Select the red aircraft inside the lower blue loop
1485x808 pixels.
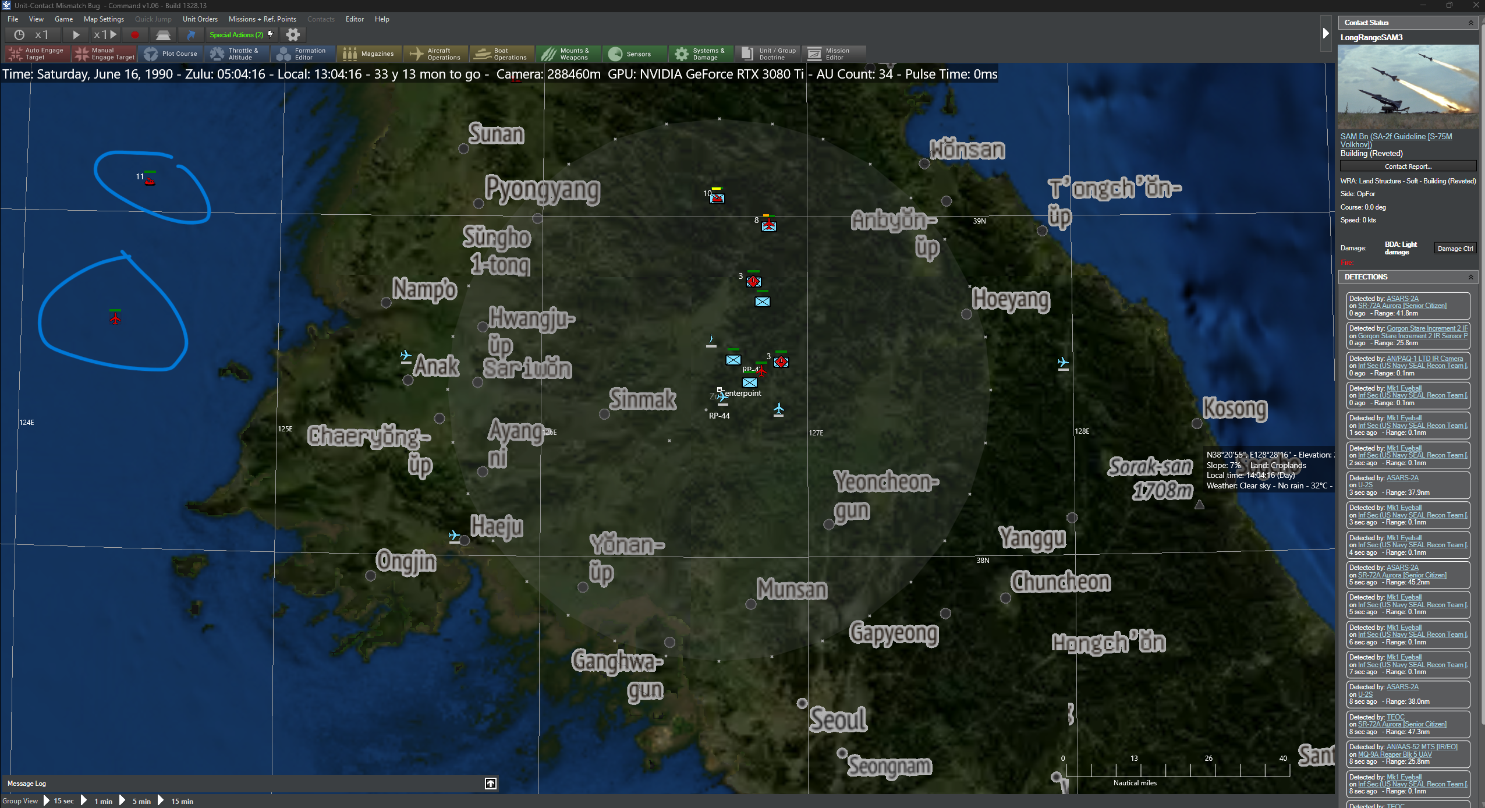tap(115, 318)
